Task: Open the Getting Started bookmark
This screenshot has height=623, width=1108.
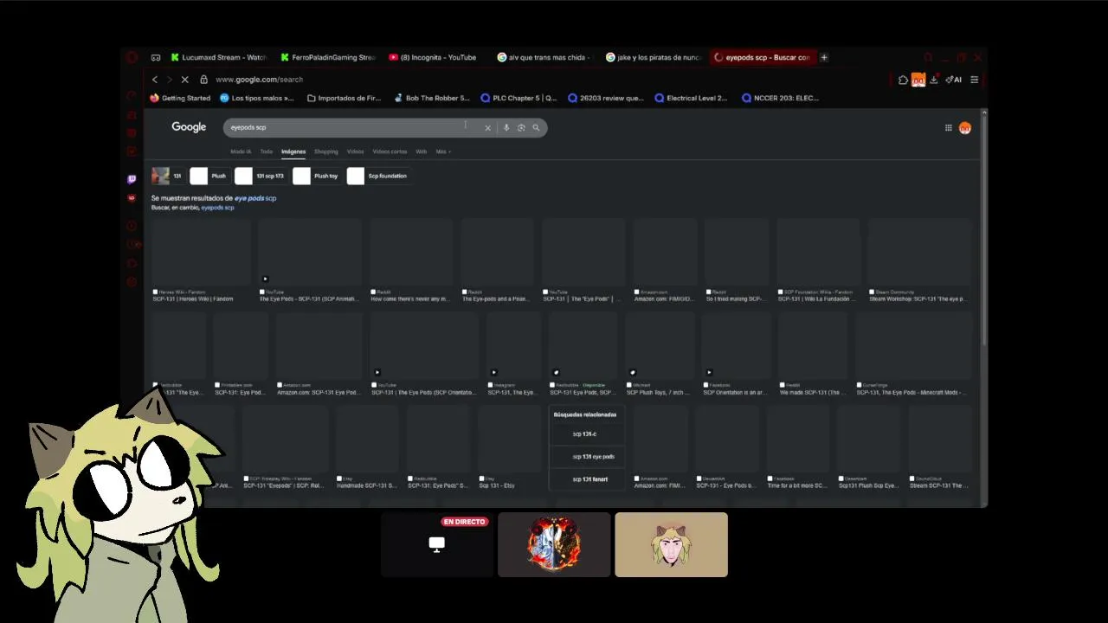Action: 180,99
